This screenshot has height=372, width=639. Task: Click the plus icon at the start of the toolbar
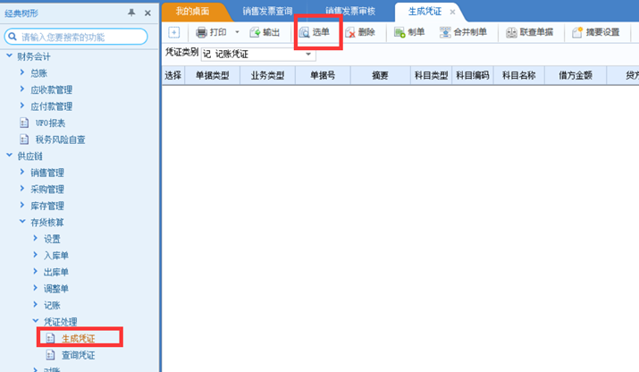click(174, 32)
